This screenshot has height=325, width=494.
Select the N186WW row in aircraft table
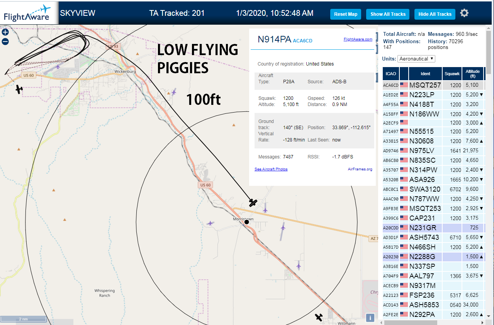pyautogui.click(x=433, y=114)
